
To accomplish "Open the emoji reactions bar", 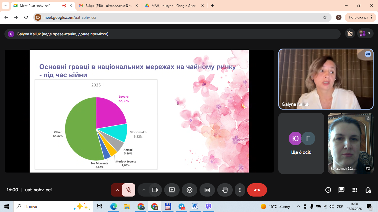I will (x=190, y=190).
